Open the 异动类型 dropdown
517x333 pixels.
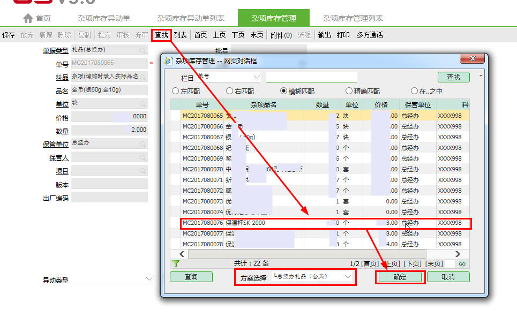[149, 279]
